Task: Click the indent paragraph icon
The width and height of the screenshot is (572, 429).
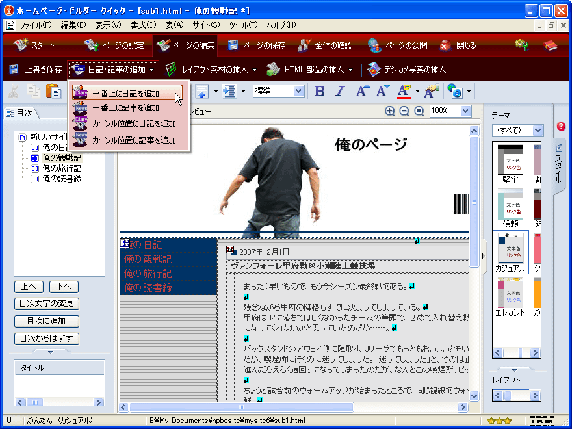Action: point(230,91)
